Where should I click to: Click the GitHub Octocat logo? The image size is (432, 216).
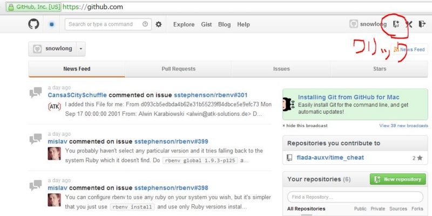point(33,24)
